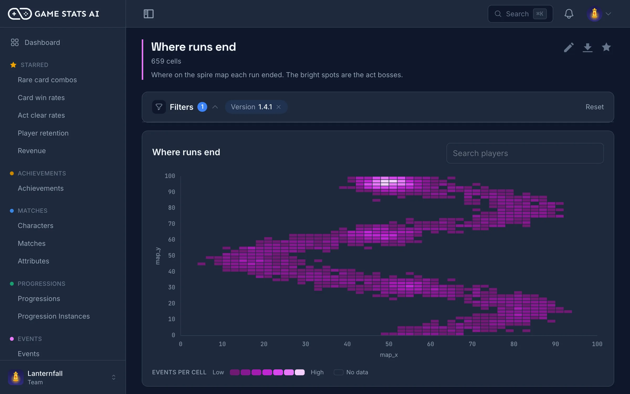The height and width of the screenshot is (394, 630).
Task: Expand the user account menu chevron
Action: click(608, 14)
